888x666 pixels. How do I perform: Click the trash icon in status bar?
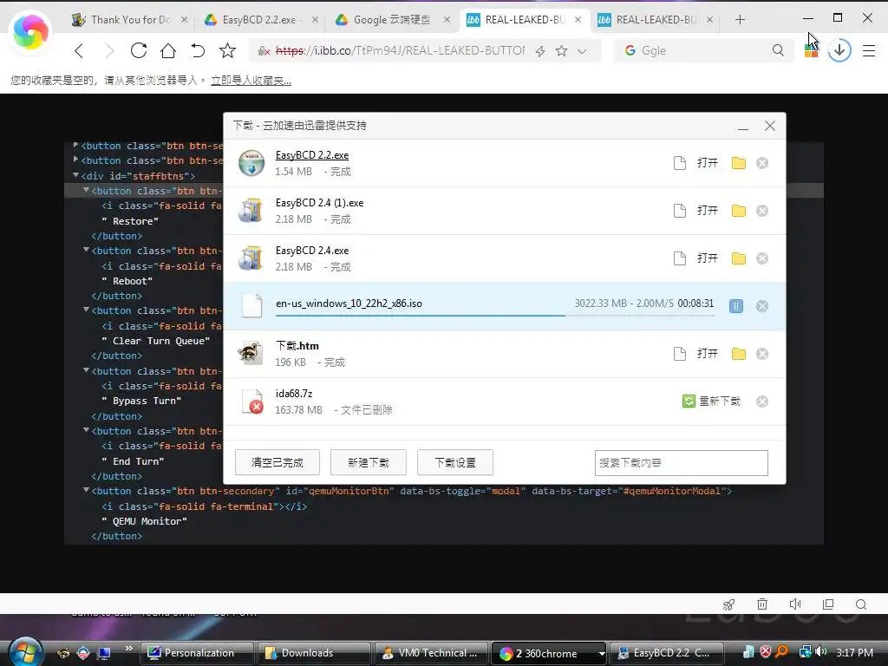pos(762,604)
